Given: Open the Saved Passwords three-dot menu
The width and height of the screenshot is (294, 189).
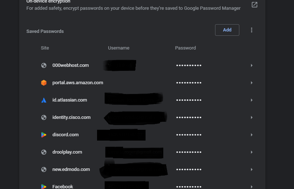Looking at the screenshot, I should tap(252, 30).
